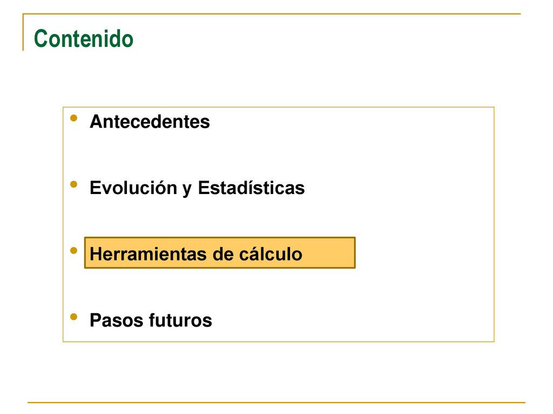Click the vertical gold line beside Contenido
The image size is (553, 414).
(x=23, y=32)
